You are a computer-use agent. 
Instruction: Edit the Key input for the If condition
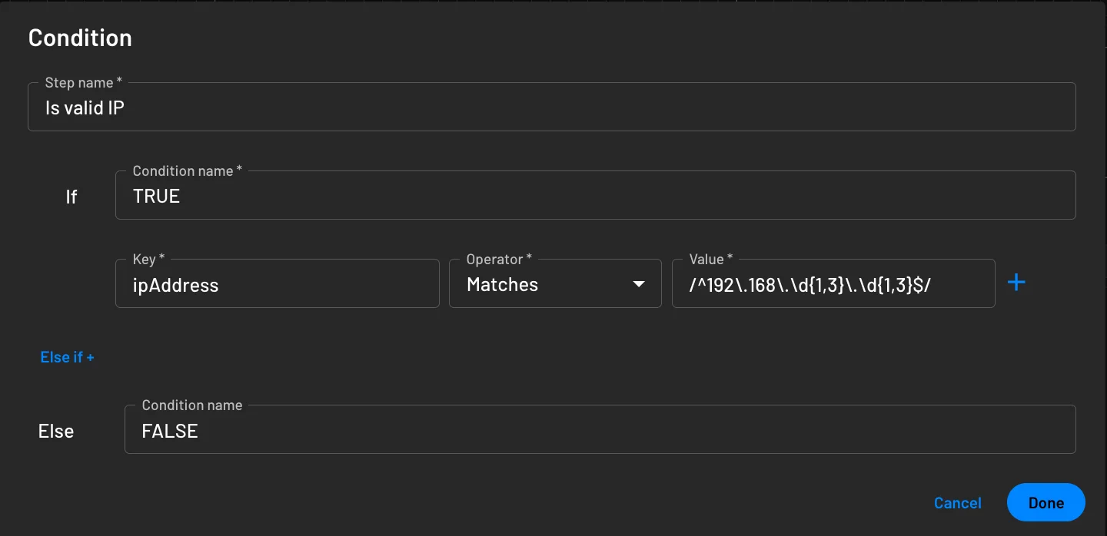277,283
